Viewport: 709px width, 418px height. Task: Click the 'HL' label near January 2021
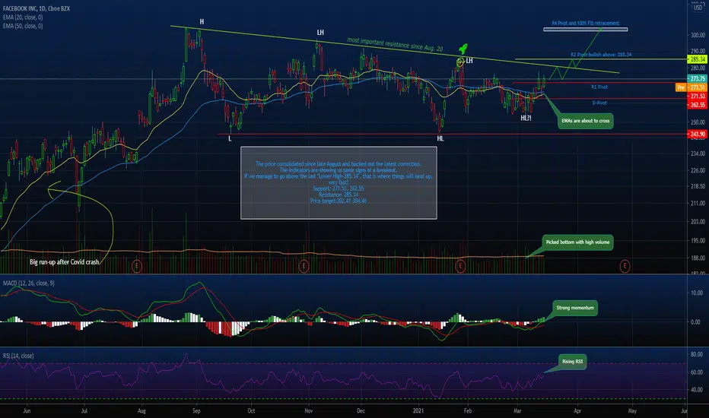[x=440, y=139]
